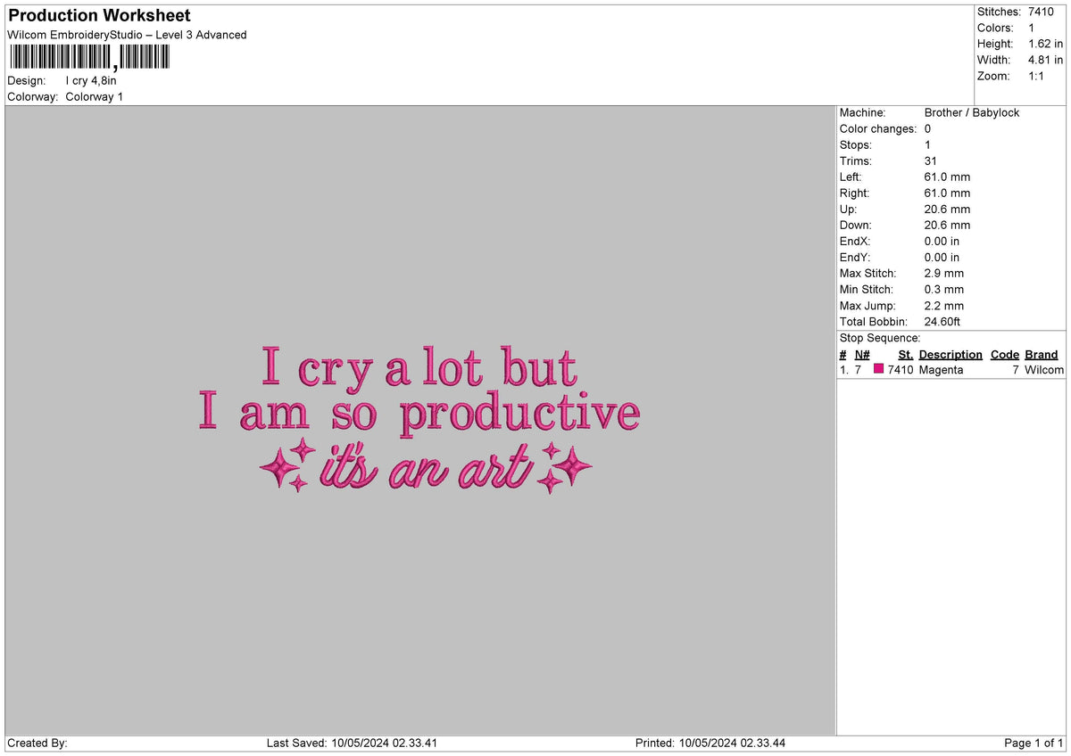Click the 'I cry a lot but' text stitching
This screenshot has height=756, width=1071.
pyautogui.click(x=419, y=368)
